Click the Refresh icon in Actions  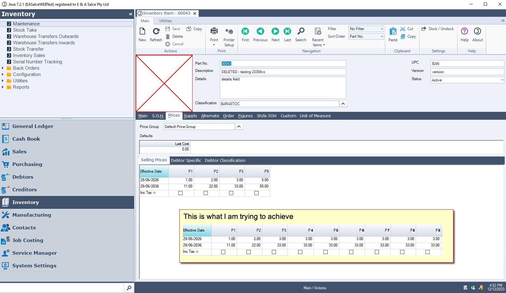pyautogui.click(x=156, y=32)
